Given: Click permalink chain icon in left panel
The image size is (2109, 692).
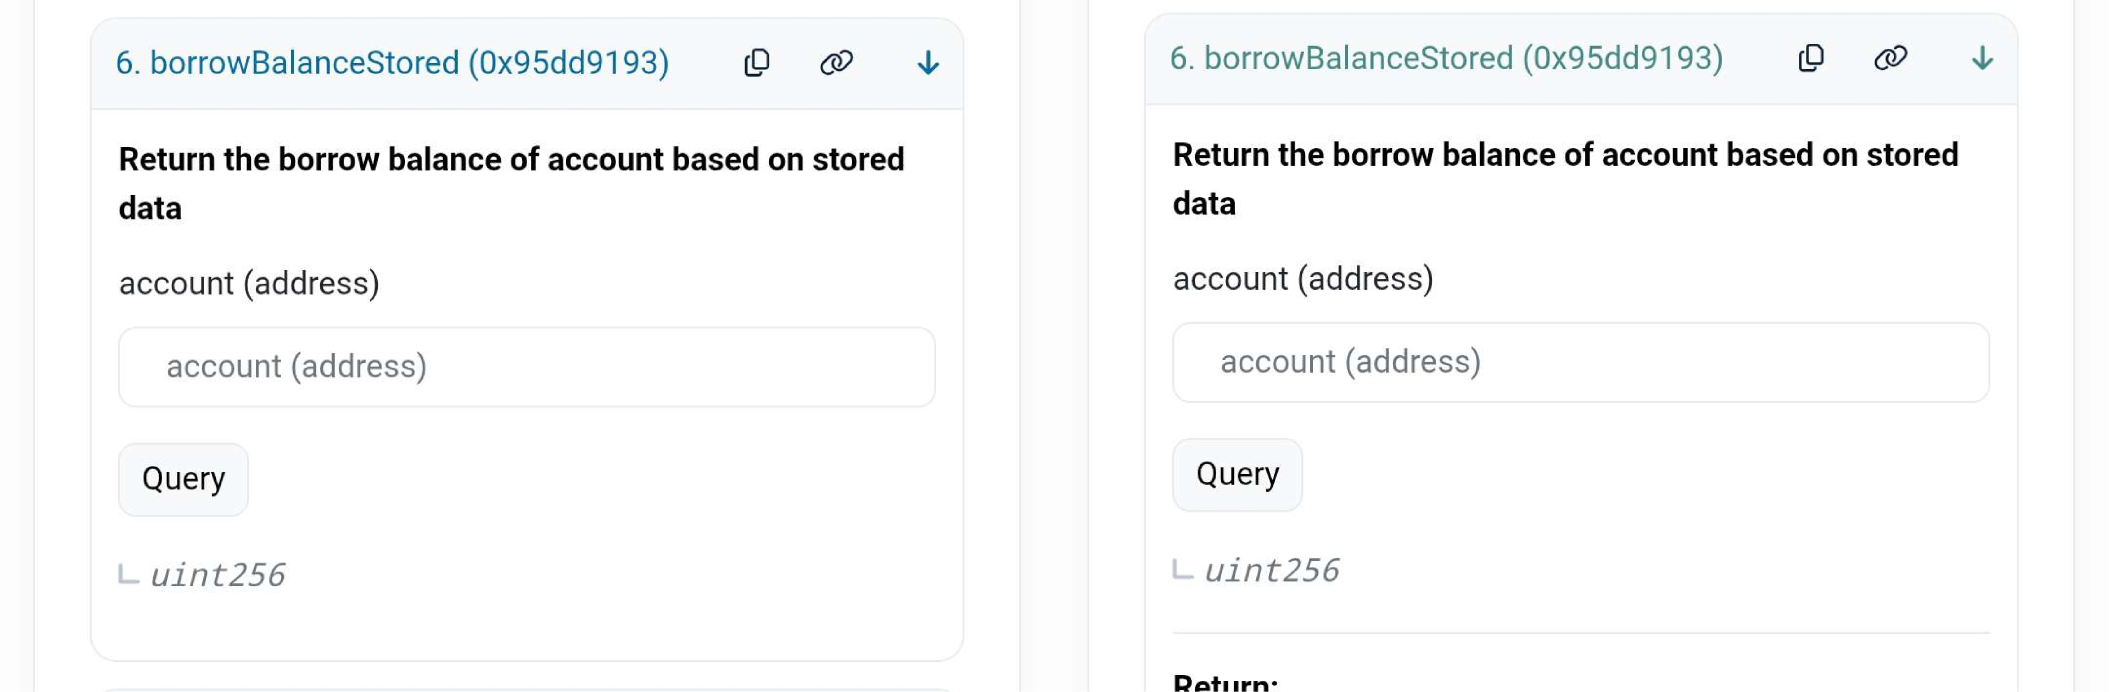Looking at the screenshot, I should (836, 63).
